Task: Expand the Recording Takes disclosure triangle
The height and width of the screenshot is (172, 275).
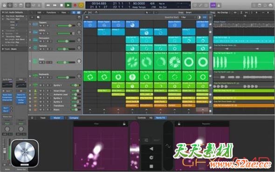Action: [3, 36]
